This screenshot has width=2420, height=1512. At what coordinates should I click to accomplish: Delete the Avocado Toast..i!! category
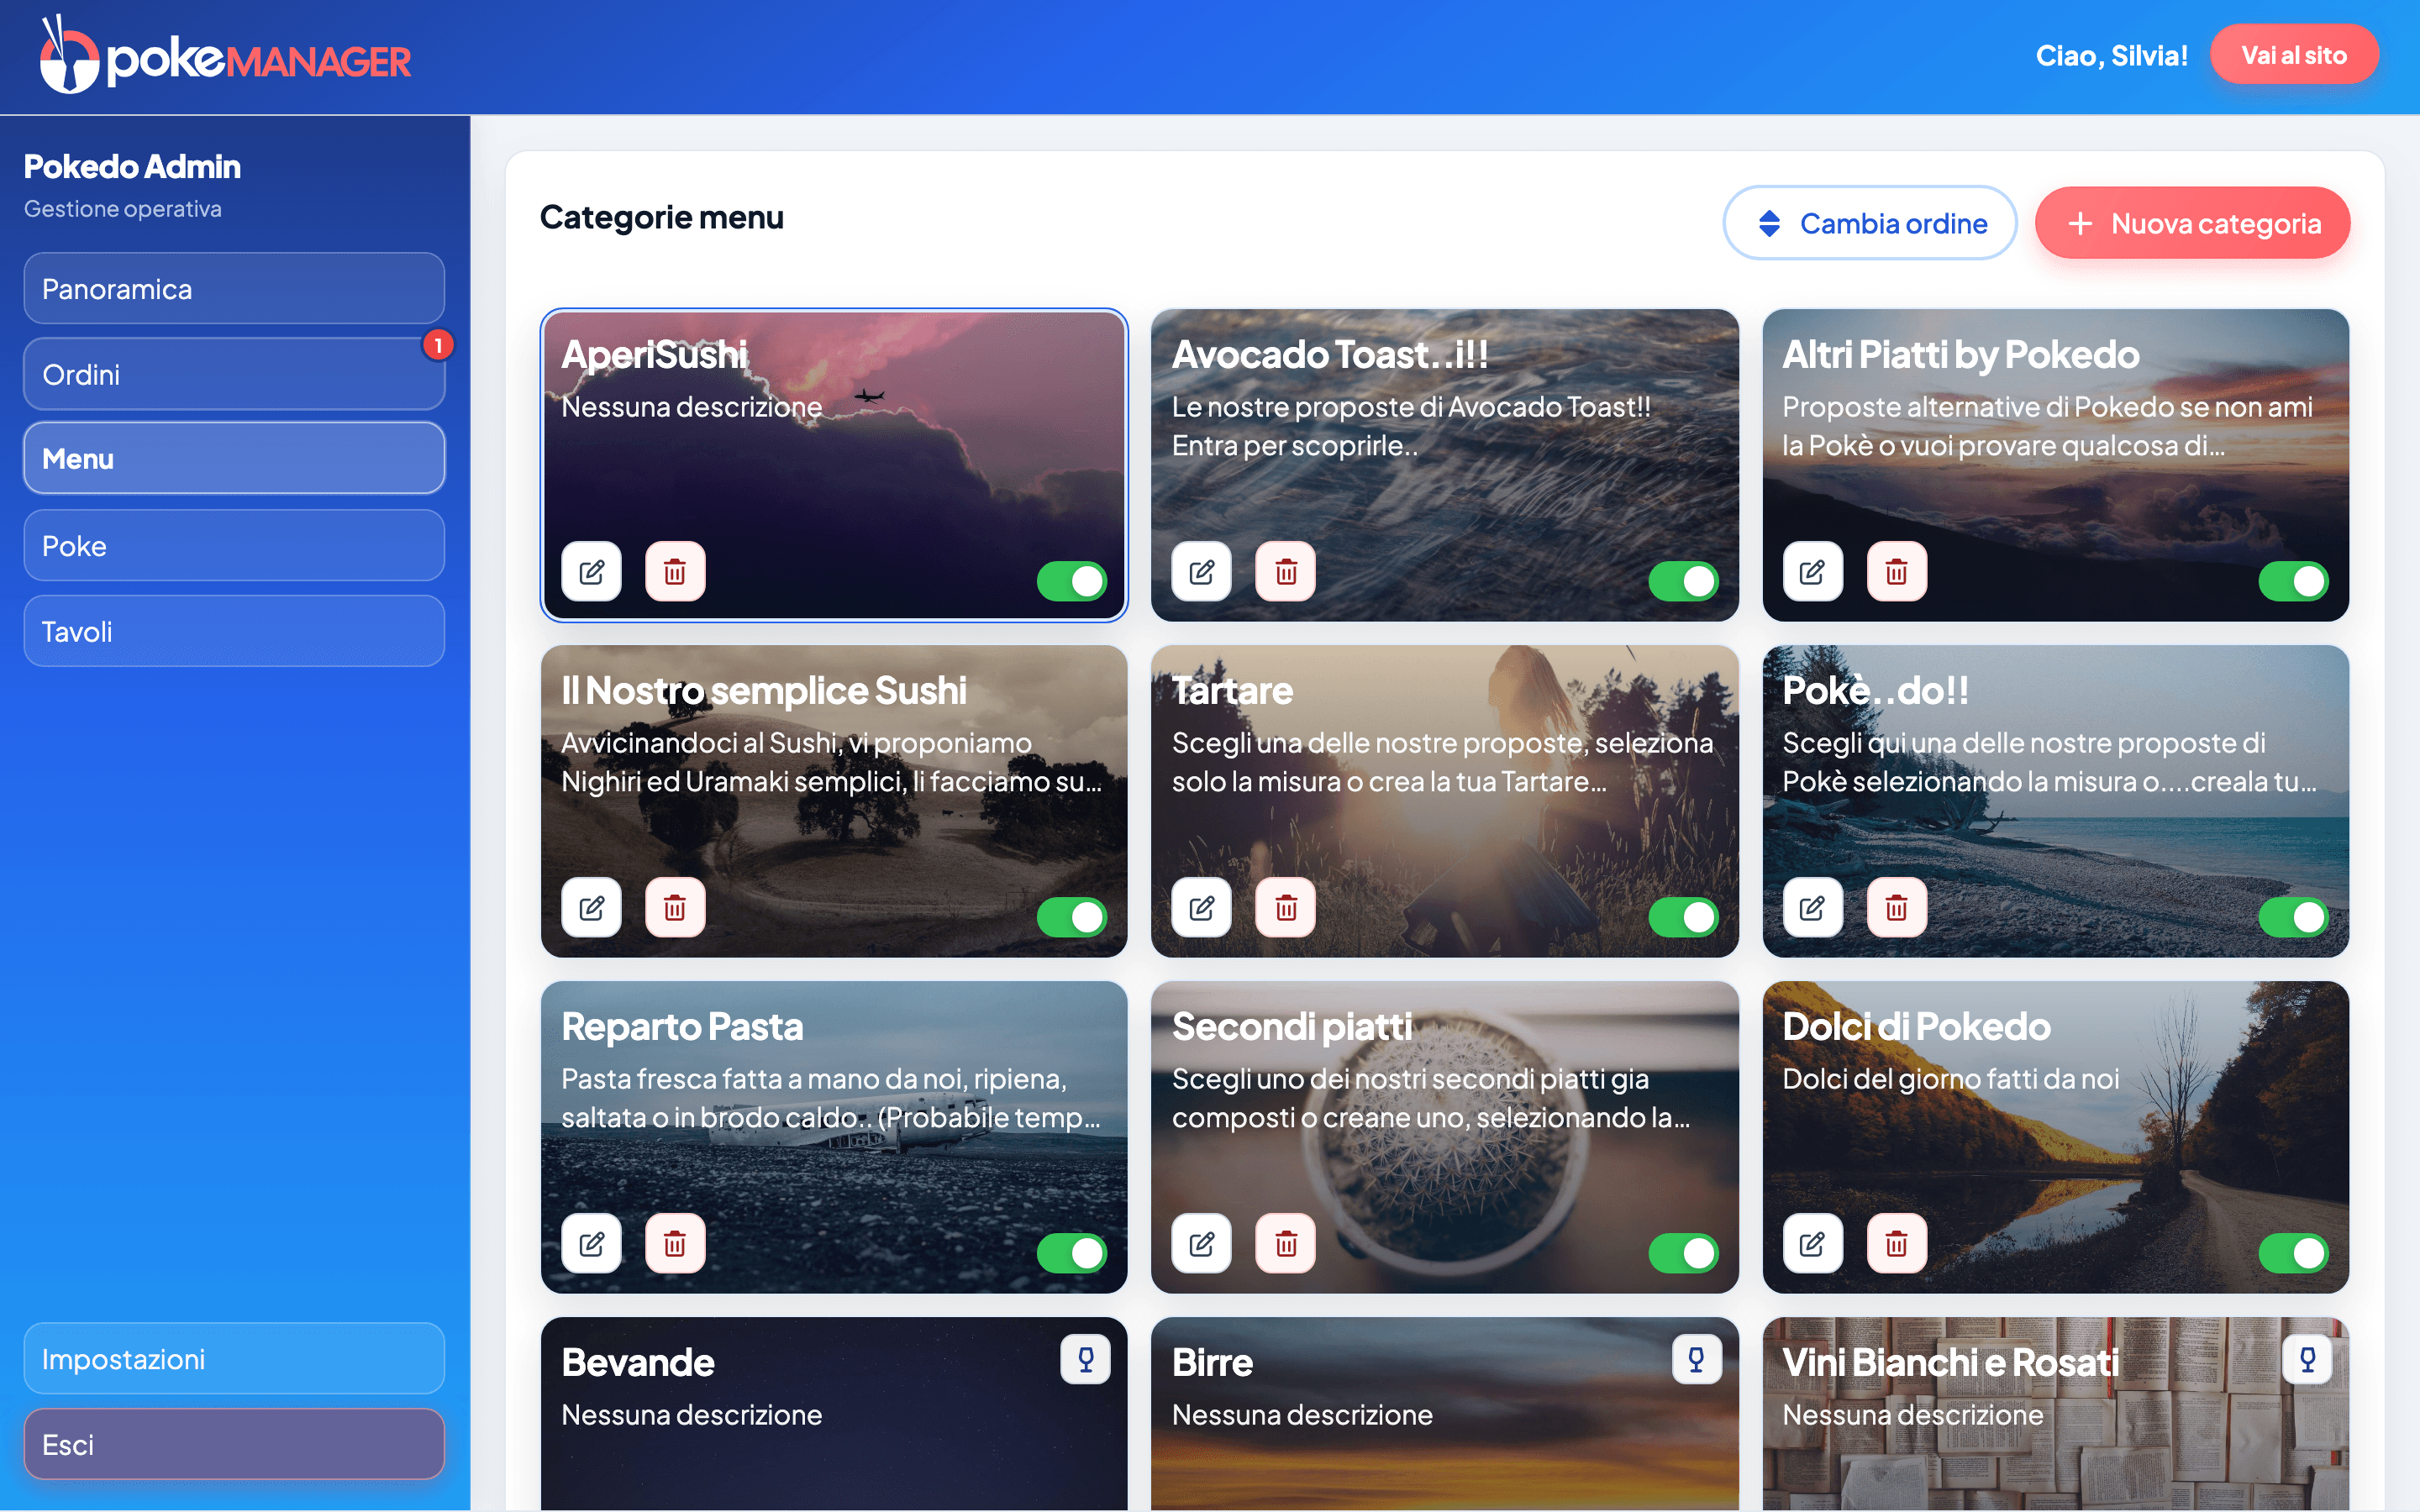coord(1286,572)
